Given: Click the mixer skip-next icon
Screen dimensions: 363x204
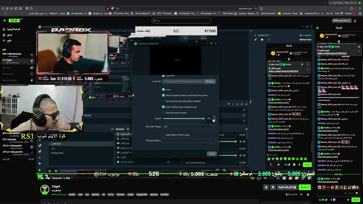Looking at the screenshot, I should coord(237,104).
